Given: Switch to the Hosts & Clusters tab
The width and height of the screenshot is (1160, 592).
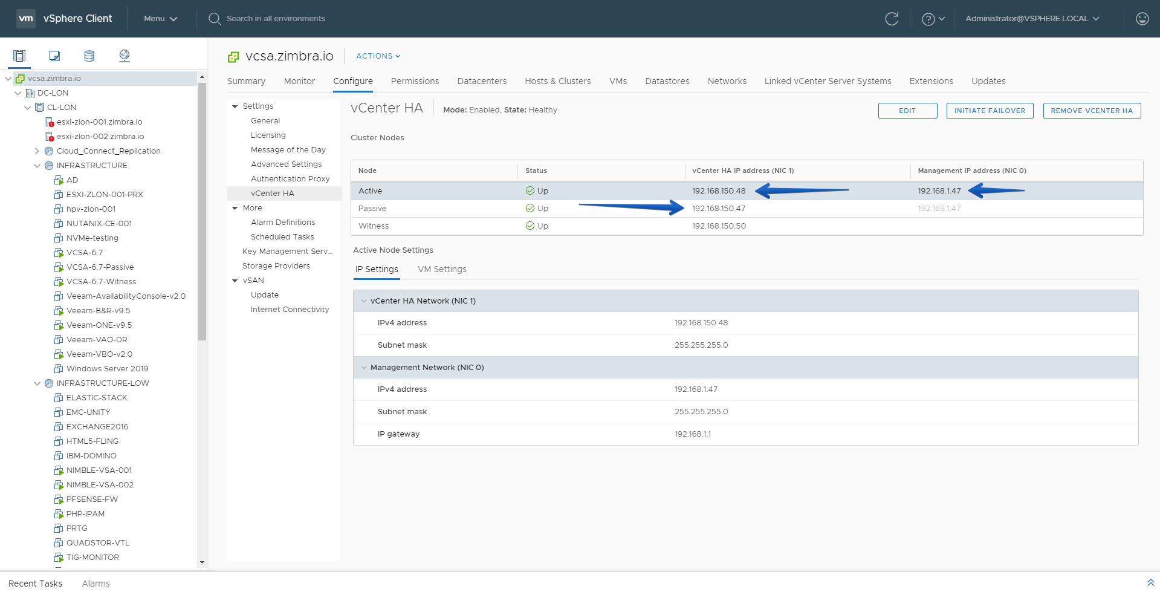Looking at the screenshot, I should click(x=557, y=81).
